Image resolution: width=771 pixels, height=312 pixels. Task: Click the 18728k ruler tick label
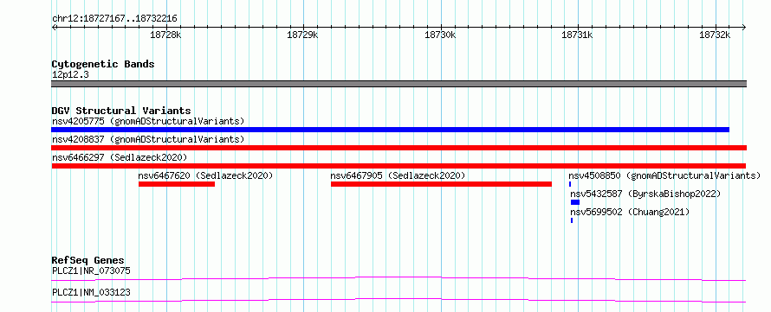(x=165, y=35)
